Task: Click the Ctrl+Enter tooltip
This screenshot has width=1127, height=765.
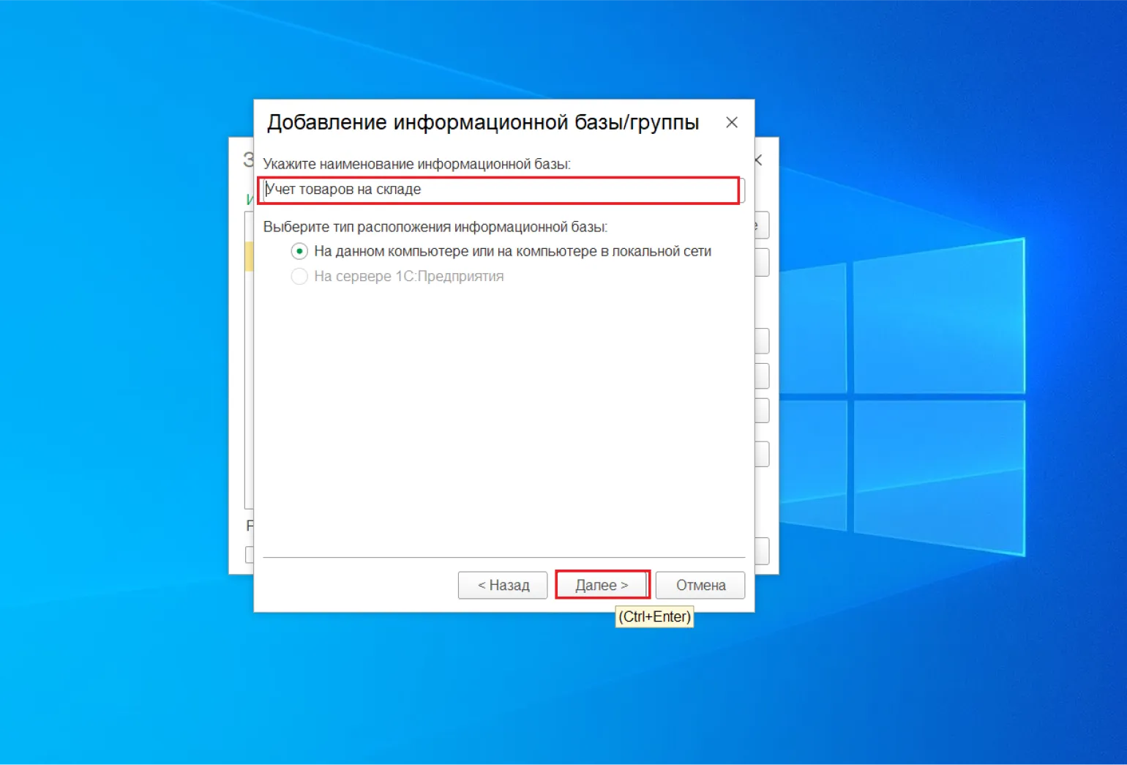Action: [x=654, y=617]
